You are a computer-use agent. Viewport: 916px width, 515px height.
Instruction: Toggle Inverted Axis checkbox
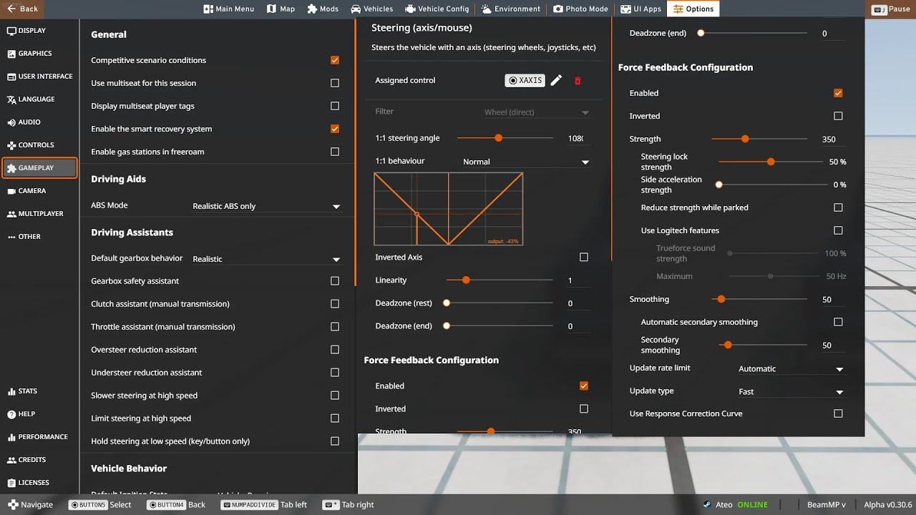click(584, 257)
